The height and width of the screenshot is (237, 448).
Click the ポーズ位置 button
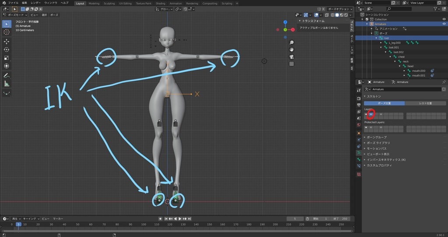384,103
